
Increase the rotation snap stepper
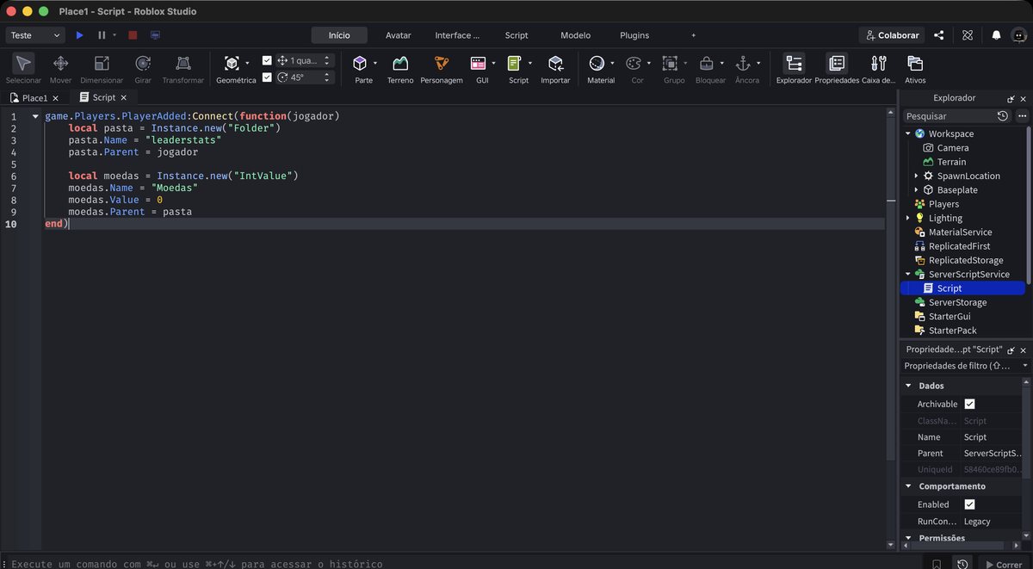(x=326, y=74)
